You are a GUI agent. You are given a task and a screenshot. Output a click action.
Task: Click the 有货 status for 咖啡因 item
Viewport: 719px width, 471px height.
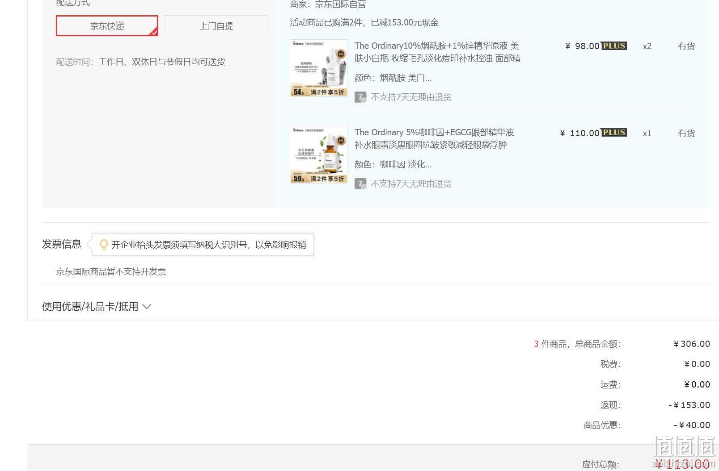pyautogui.click(x=686, y=133)
